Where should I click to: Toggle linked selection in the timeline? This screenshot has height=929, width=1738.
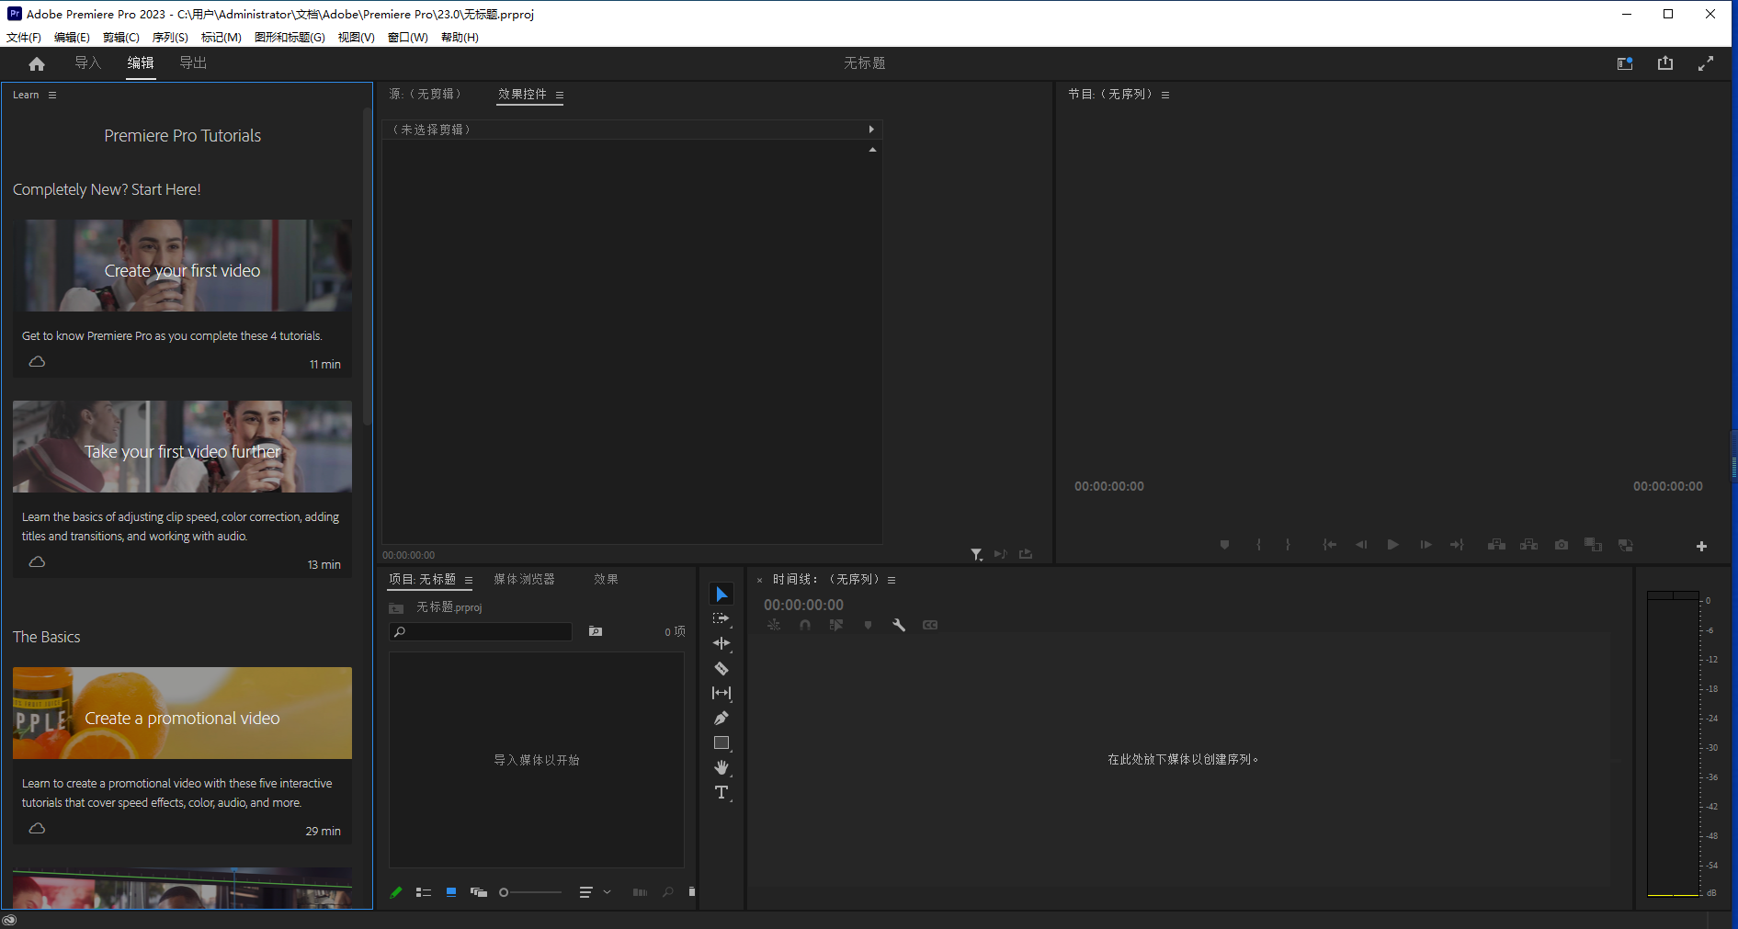pos(774,624)
